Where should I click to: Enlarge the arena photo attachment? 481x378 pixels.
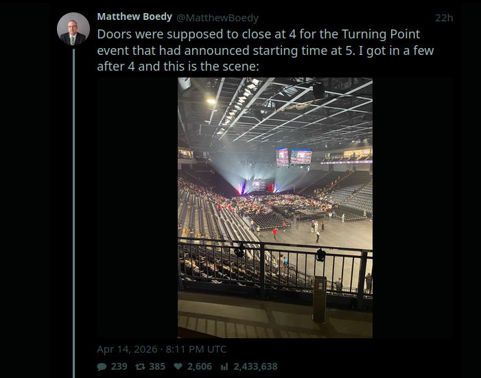[275, 207]
